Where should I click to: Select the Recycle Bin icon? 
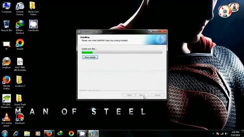(x=6, y=26)
